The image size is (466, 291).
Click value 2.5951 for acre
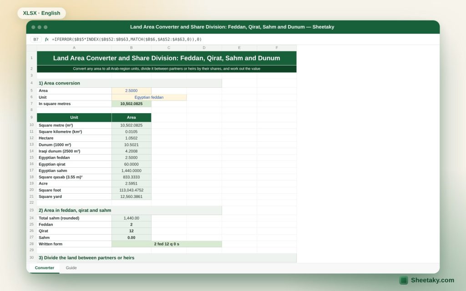click(132, 184)
